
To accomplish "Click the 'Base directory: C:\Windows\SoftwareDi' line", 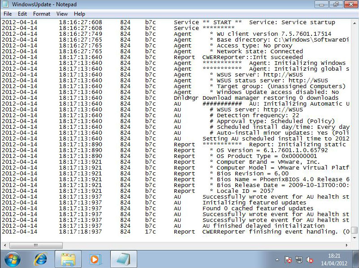I will coord(283,40).
